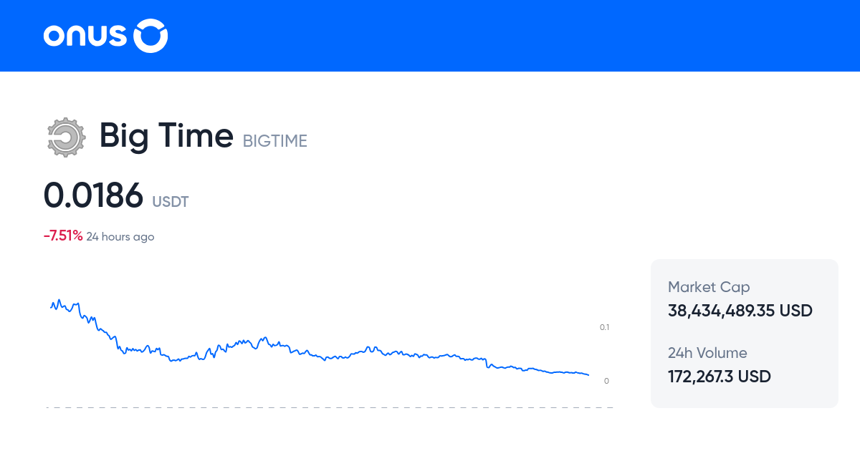Tap the token avatar beside the coin name
The image size is (860, 451).
[x=65, y=137]
